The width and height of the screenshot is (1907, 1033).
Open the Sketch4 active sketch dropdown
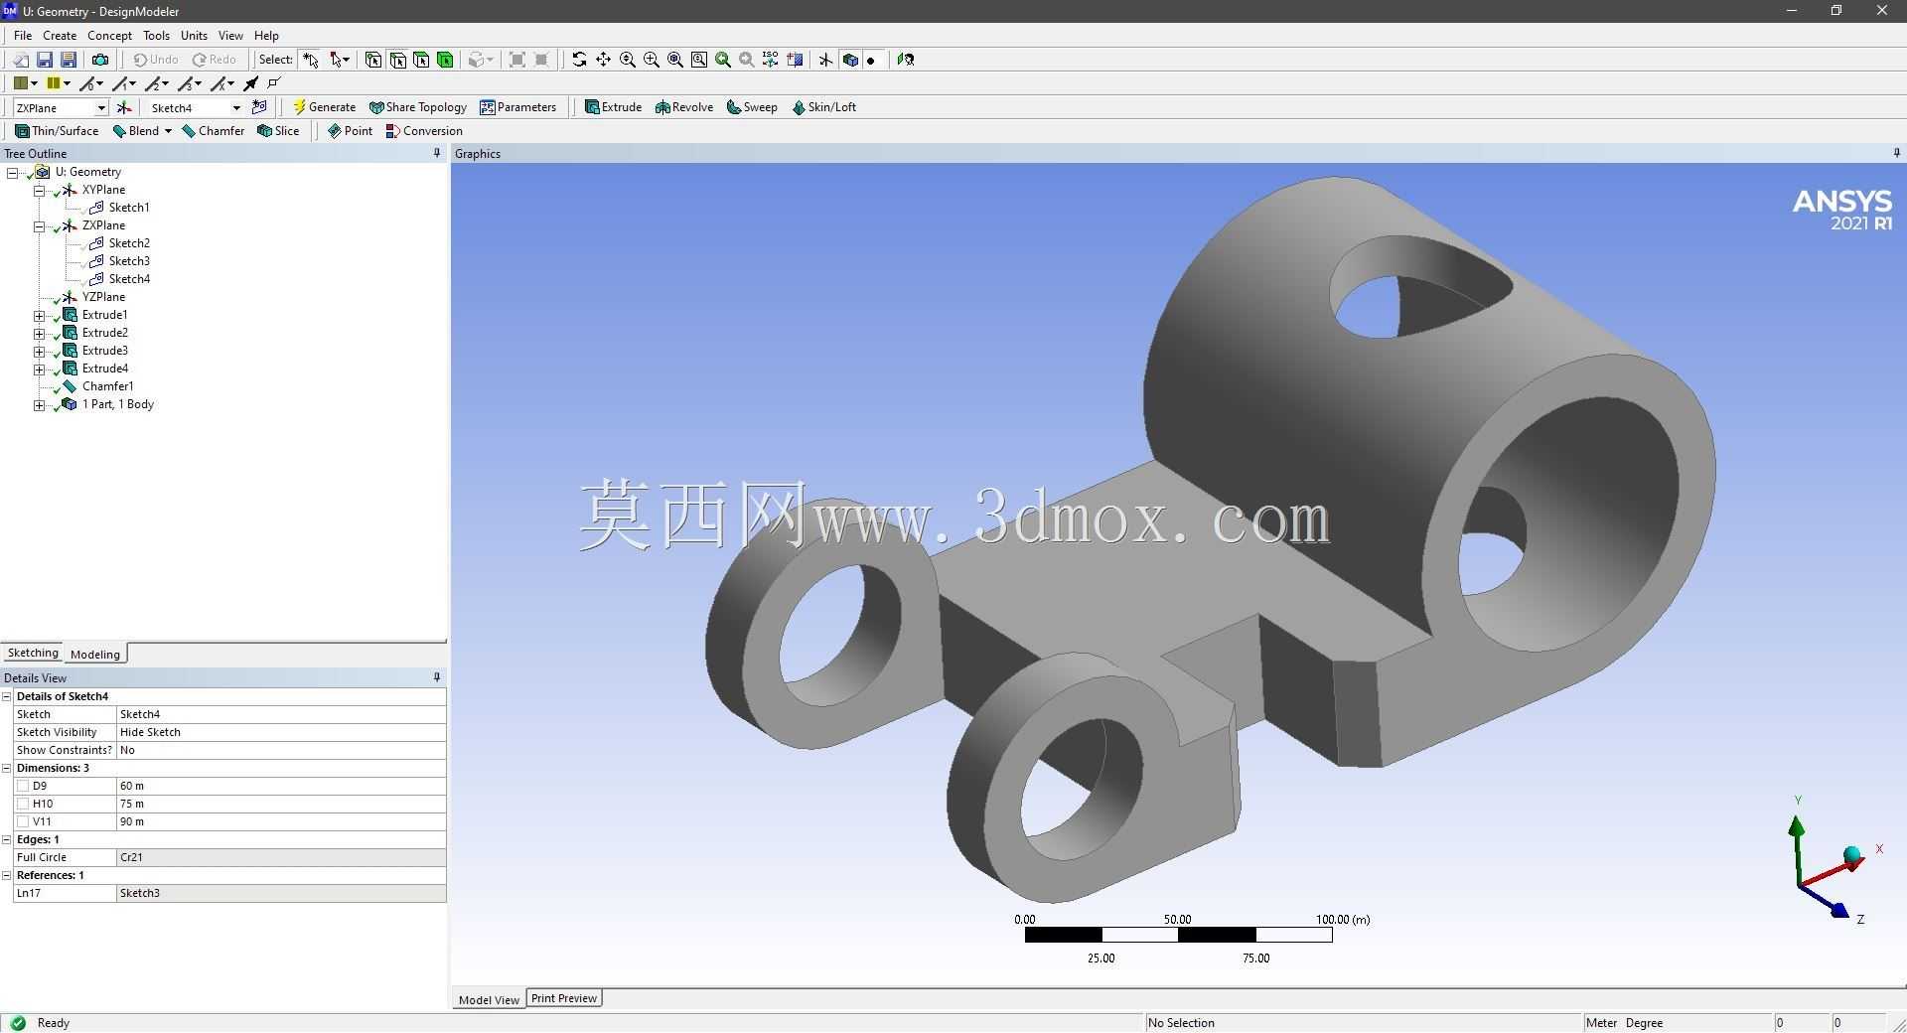(236, 107)
